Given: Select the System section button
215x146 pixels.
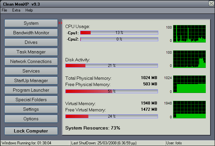Looking at the screenshot, I should 31,23.
